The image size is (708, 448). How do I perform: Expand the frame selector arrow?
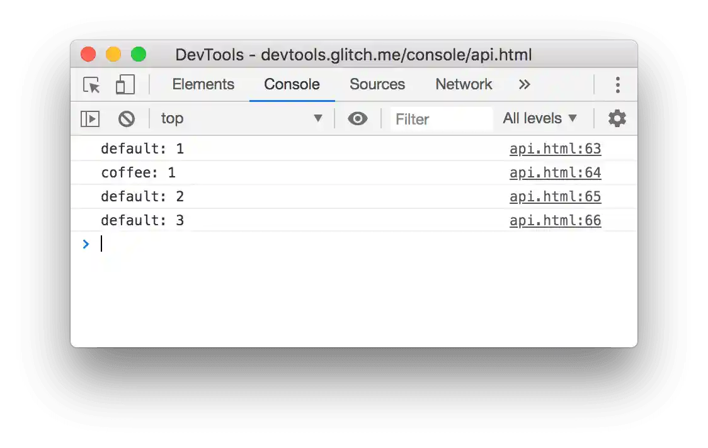pyautogui.click(x=318, y=118)
